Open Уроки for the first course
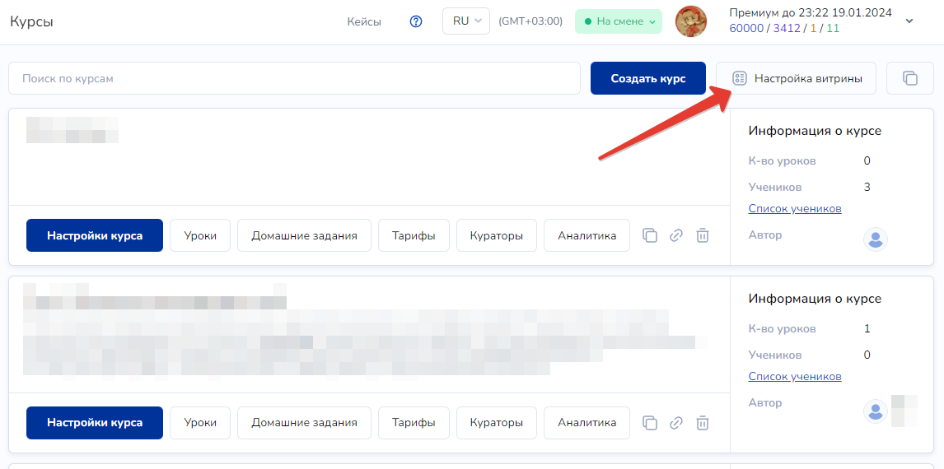Image resolution: width=944 pixels, height=469 pixels. 200,235
